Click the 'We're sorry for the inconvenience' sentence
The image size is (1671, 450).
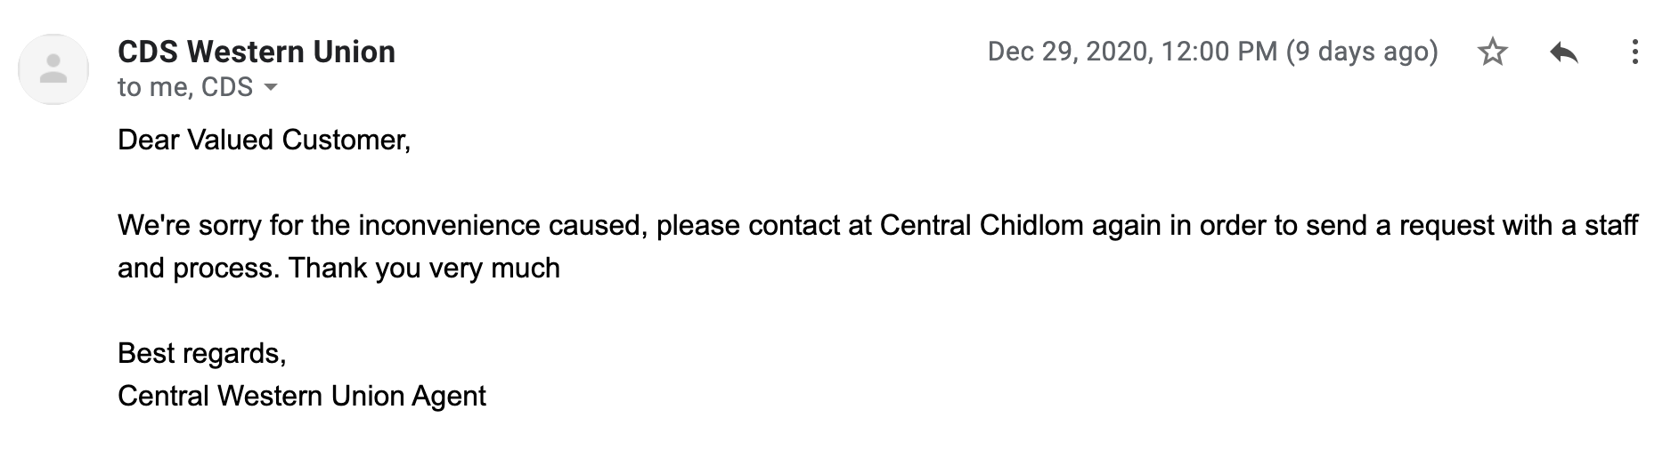[x=379, y=225]
